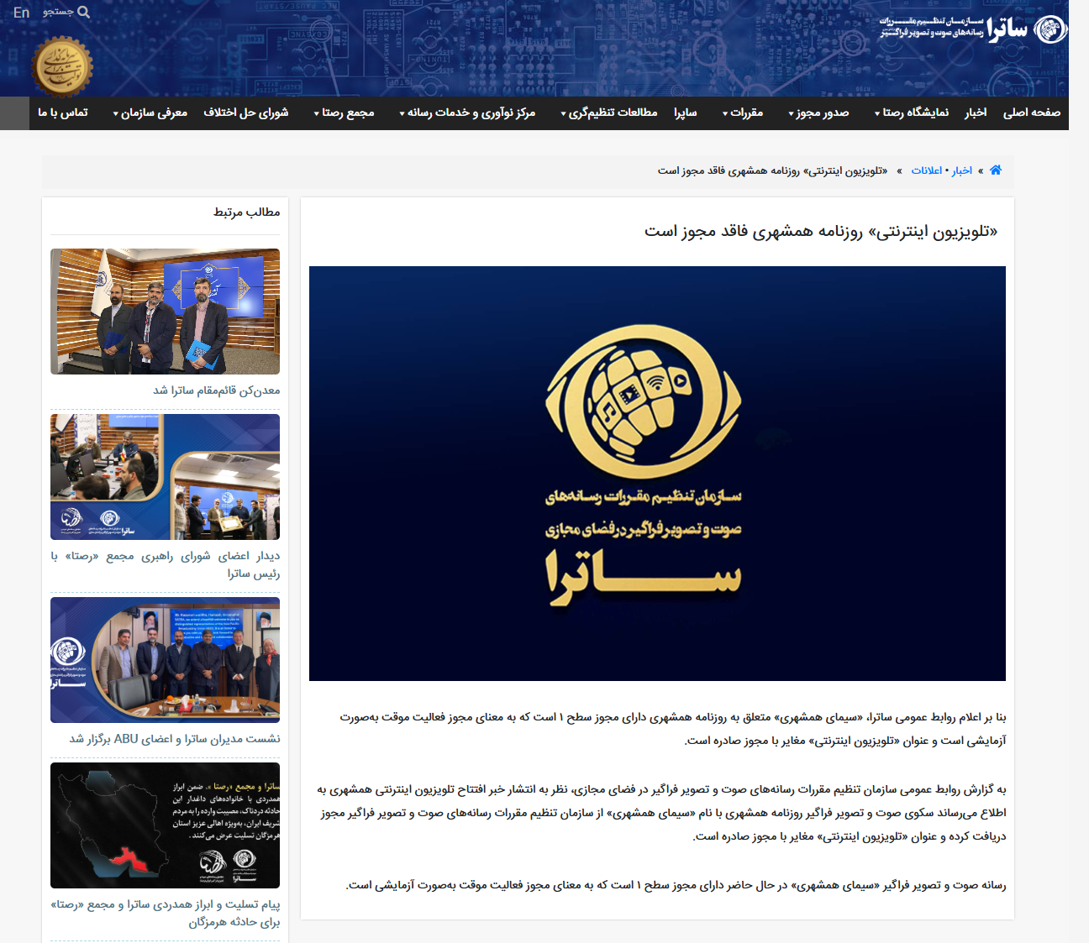Expand مطالعات تنظیم‌گری dropdown menu
This screenshot has height=943, width=1089.
click(x=609, y=113)
